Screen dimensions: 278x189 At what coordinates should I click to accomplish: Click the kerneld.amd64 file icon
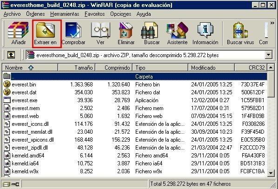tap(7, 156)
